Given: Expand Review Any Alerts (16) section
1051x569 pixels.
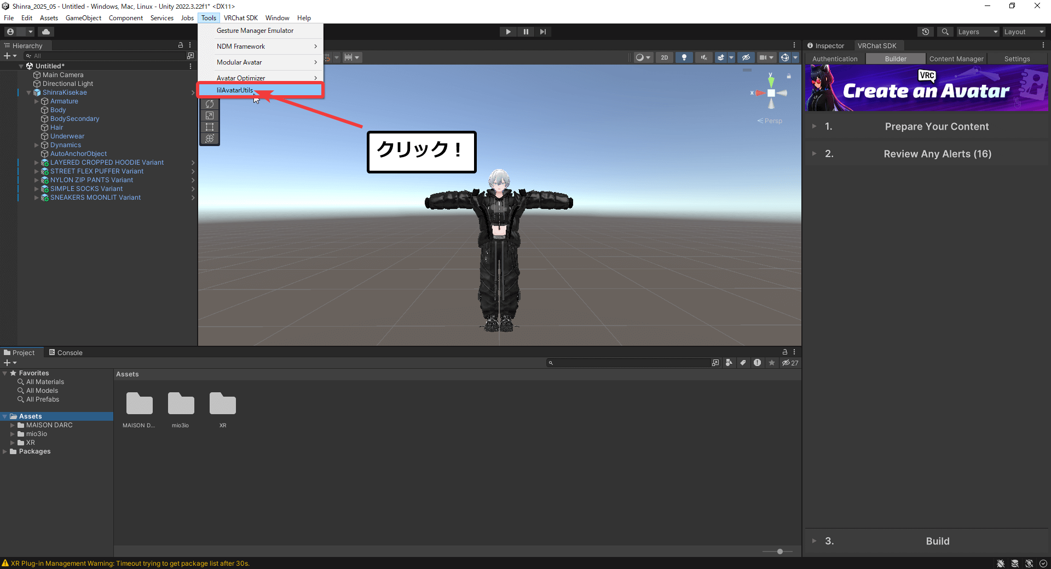Looking at the screenshot, I should [x=926, y=154].
